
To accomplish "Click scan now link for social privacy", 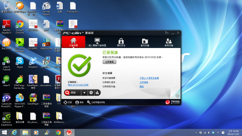I will click(144, 82).
